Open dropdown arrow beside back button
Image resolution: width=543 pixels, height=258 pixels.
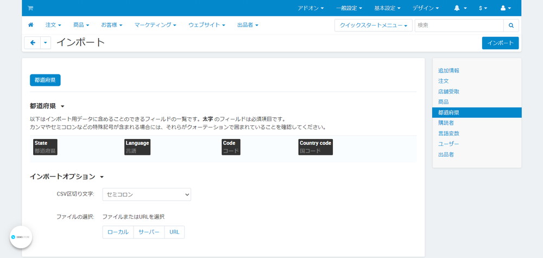(x=46, y=42)
